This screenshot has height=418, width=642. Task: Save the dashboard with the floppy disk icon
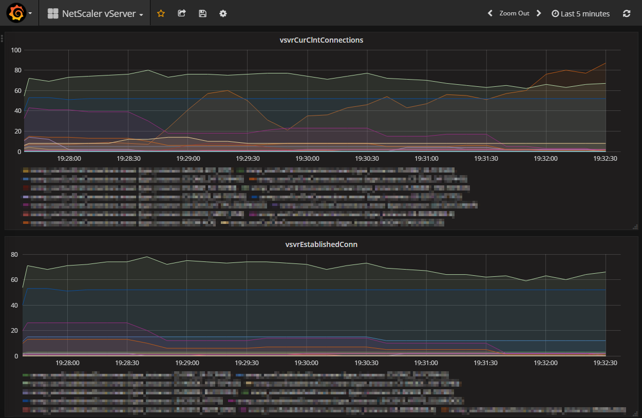pos(202,13)
